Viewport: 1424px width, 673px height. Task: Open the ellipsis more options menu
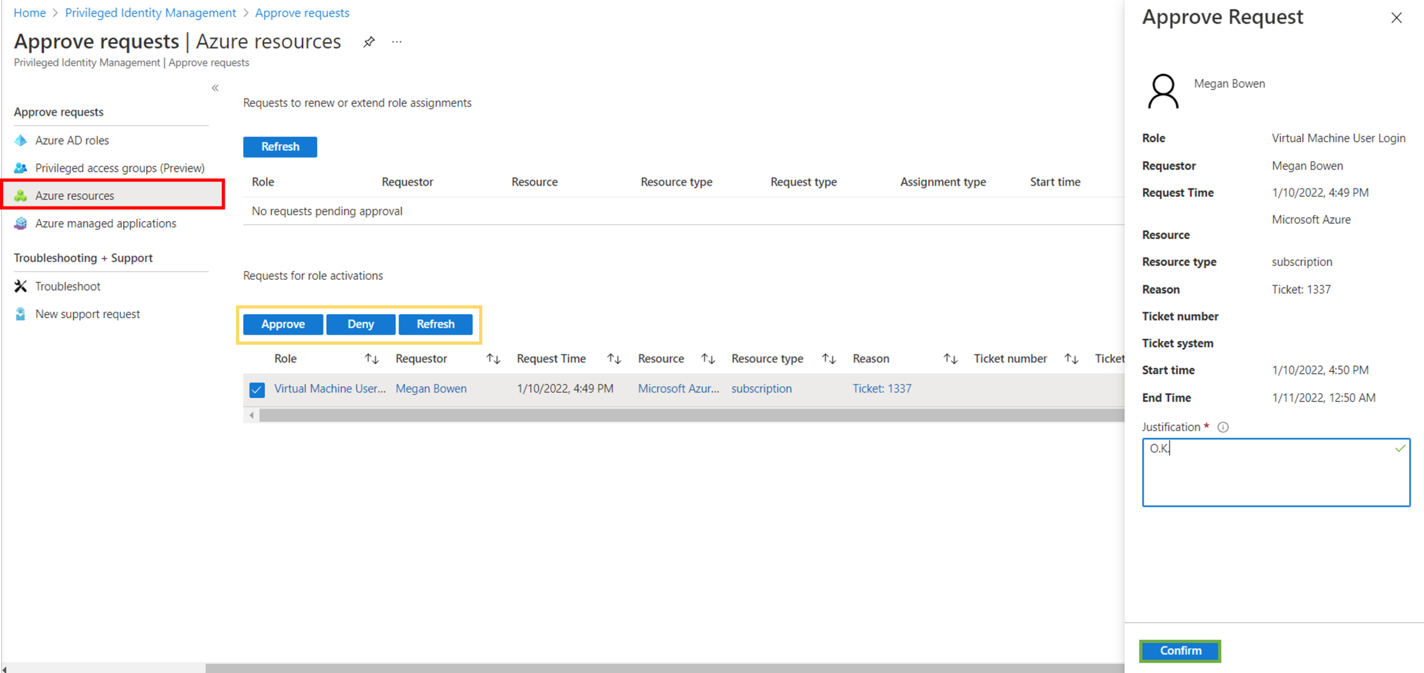pyautogui.click(x=397, y=42)
